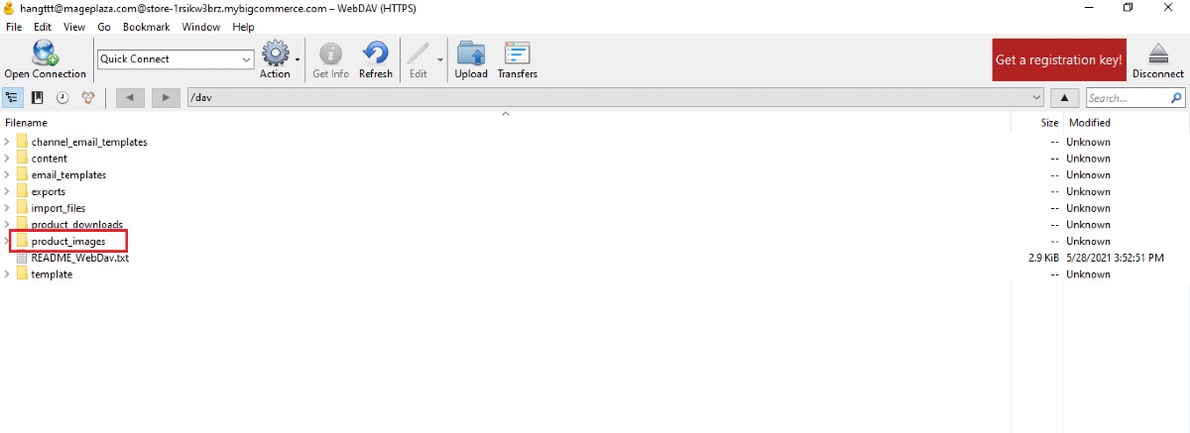Screen dimensions: 1190x433
Task: Click the Upload toolbar icon
Action: (x=471, y=58)
